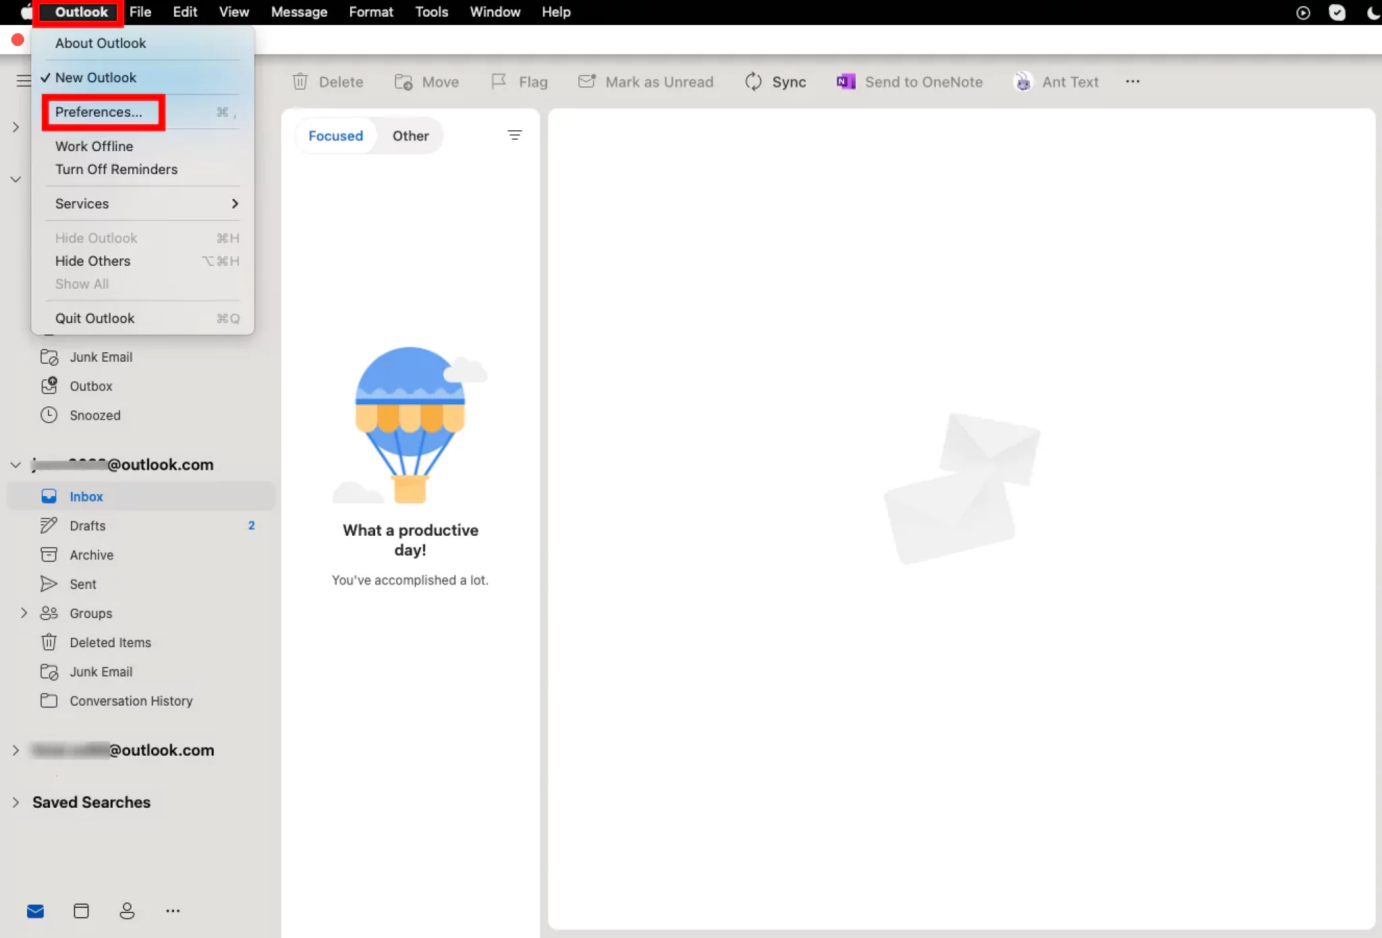This screenshot has width=1382, height=938.
Task: Select the Deleted Items folder label
Action: coord(110,642)
